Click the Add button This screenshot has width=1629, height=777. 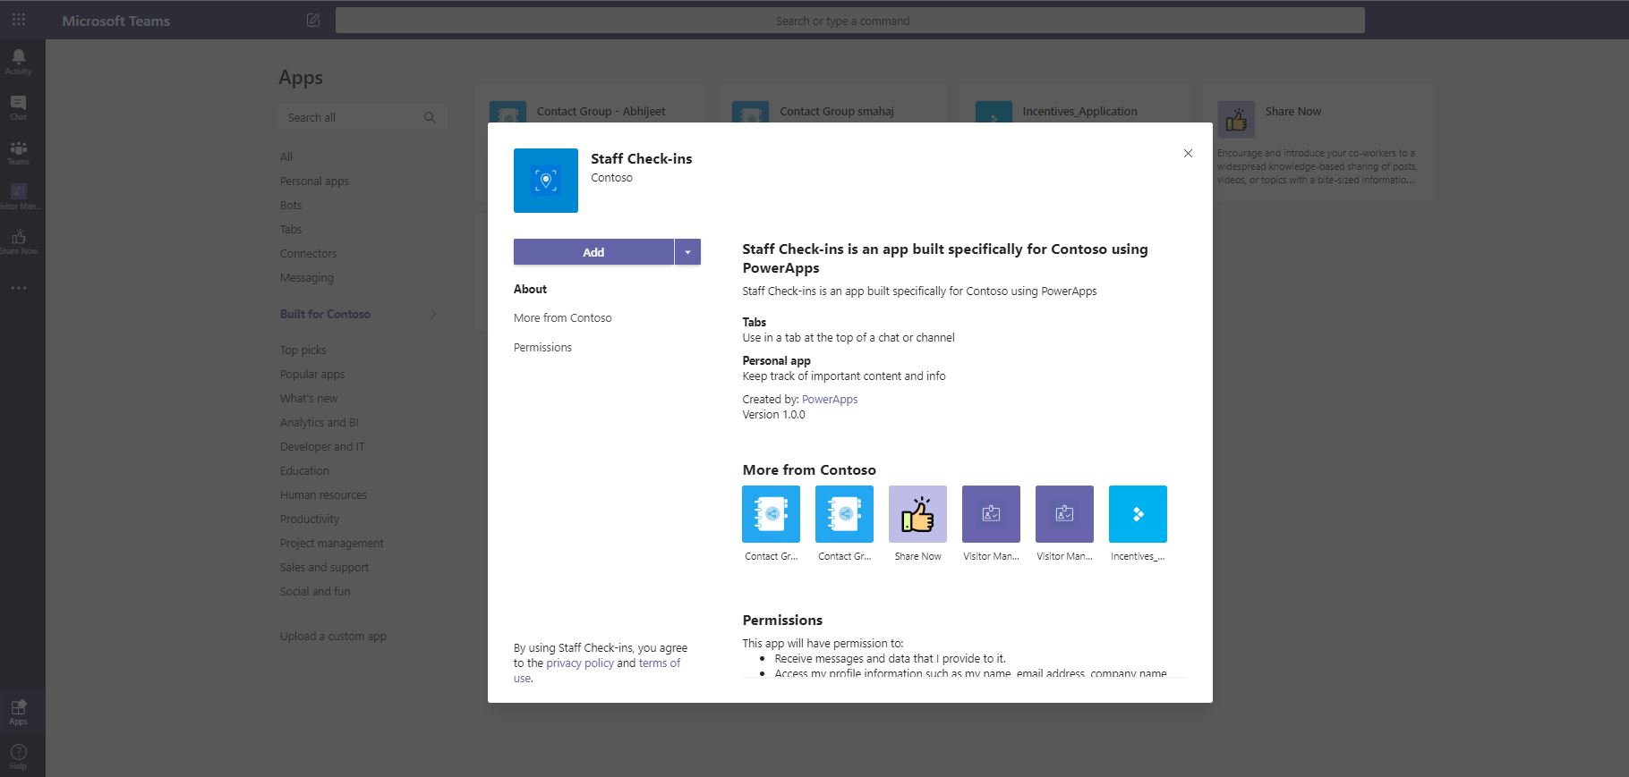593,252
